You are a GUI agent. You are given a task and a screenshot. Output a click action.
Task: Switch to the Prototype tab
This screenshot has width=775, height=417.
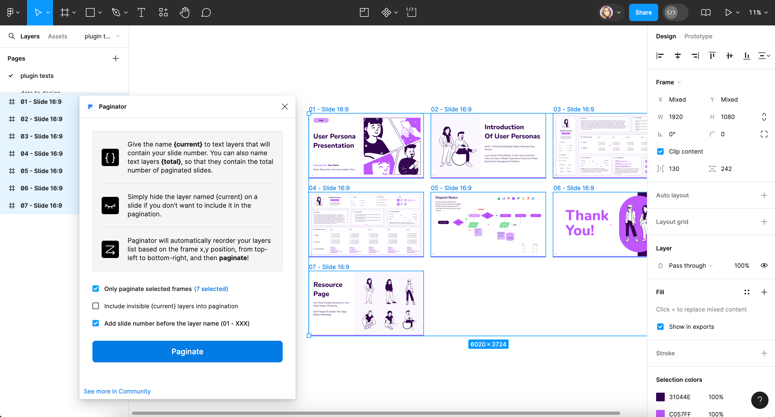(x=698, y=36)
